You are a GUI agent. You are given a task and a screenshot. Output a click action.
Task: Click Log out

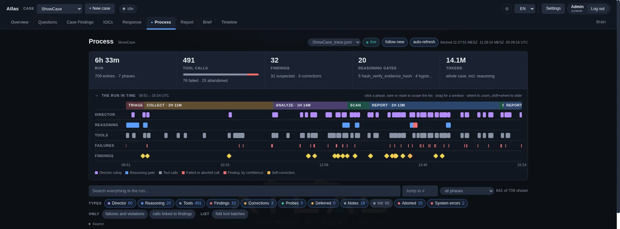[x=598, y=9]
